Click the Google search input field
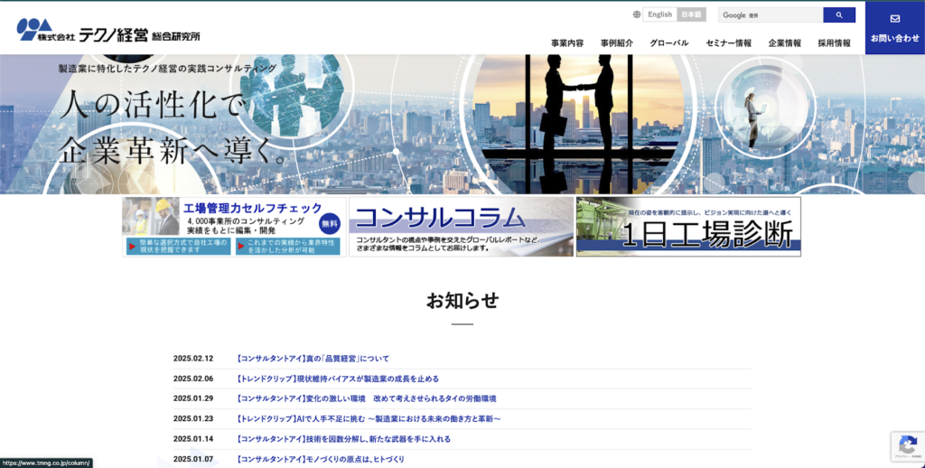This screenshot has height=468, width=925. coord(770,15)
